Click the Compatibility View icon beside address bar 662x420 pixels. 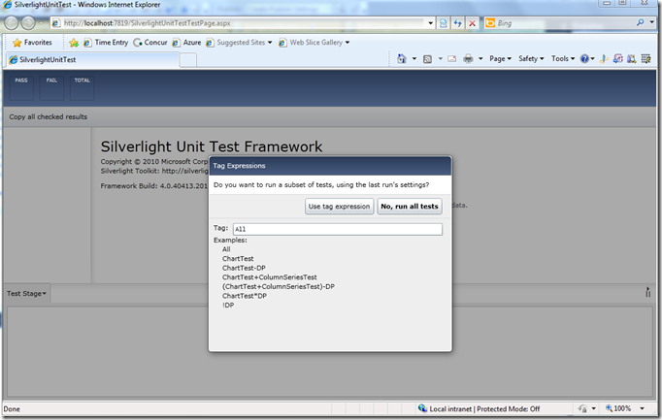pos(444,23)
